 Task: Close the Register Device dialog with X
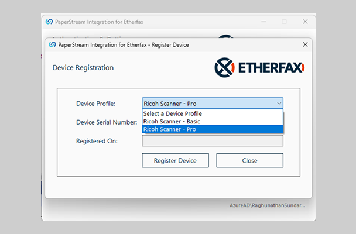(x=305, y=44)
